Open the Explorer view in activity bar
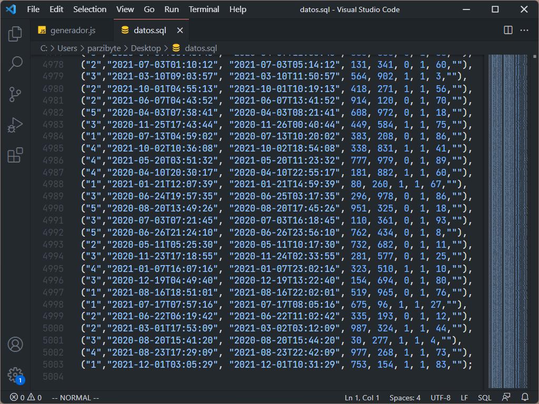Image resolution: width=539 pixels, height=404 pixels. click(15, 34)
